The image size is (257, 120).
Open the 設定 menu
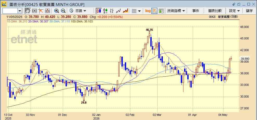234,11
